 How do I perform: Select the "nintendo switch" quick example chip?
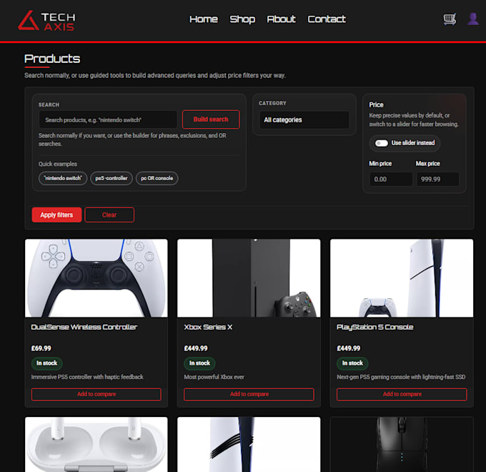pyautogui.click(x=63, y=178)
